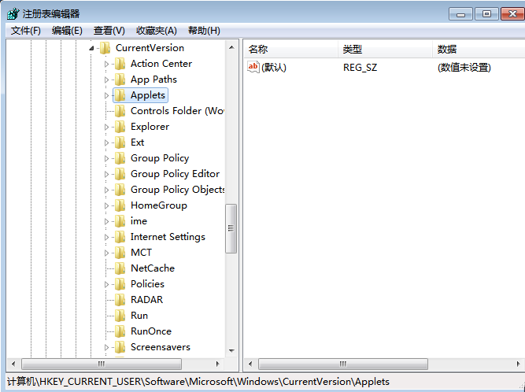Image resolution: width=525 pixels, height=392 pixels.
Task: Open the 编辑(E) menu
Action: coord(67,31)
